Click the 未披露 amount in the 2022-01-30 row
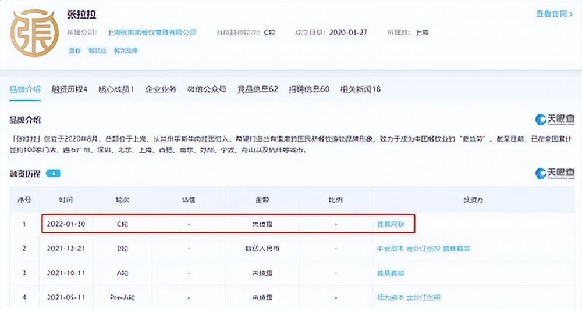This screenshot has width=582, height=309. point(262,224)
